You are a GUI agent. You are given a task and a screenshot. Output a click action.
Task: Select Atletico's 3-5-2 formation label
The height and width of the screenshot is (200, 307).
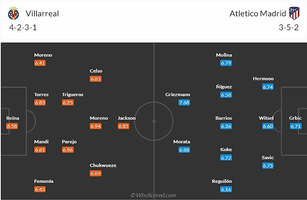click(288, 27)
